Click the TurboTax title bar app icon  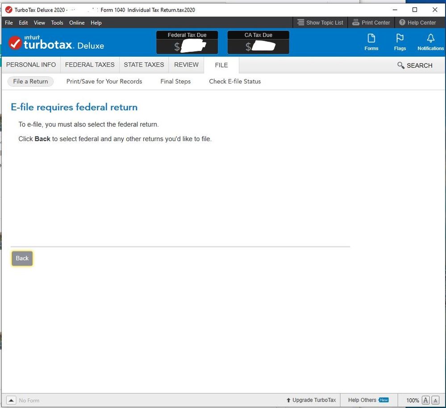click(9, 10)
